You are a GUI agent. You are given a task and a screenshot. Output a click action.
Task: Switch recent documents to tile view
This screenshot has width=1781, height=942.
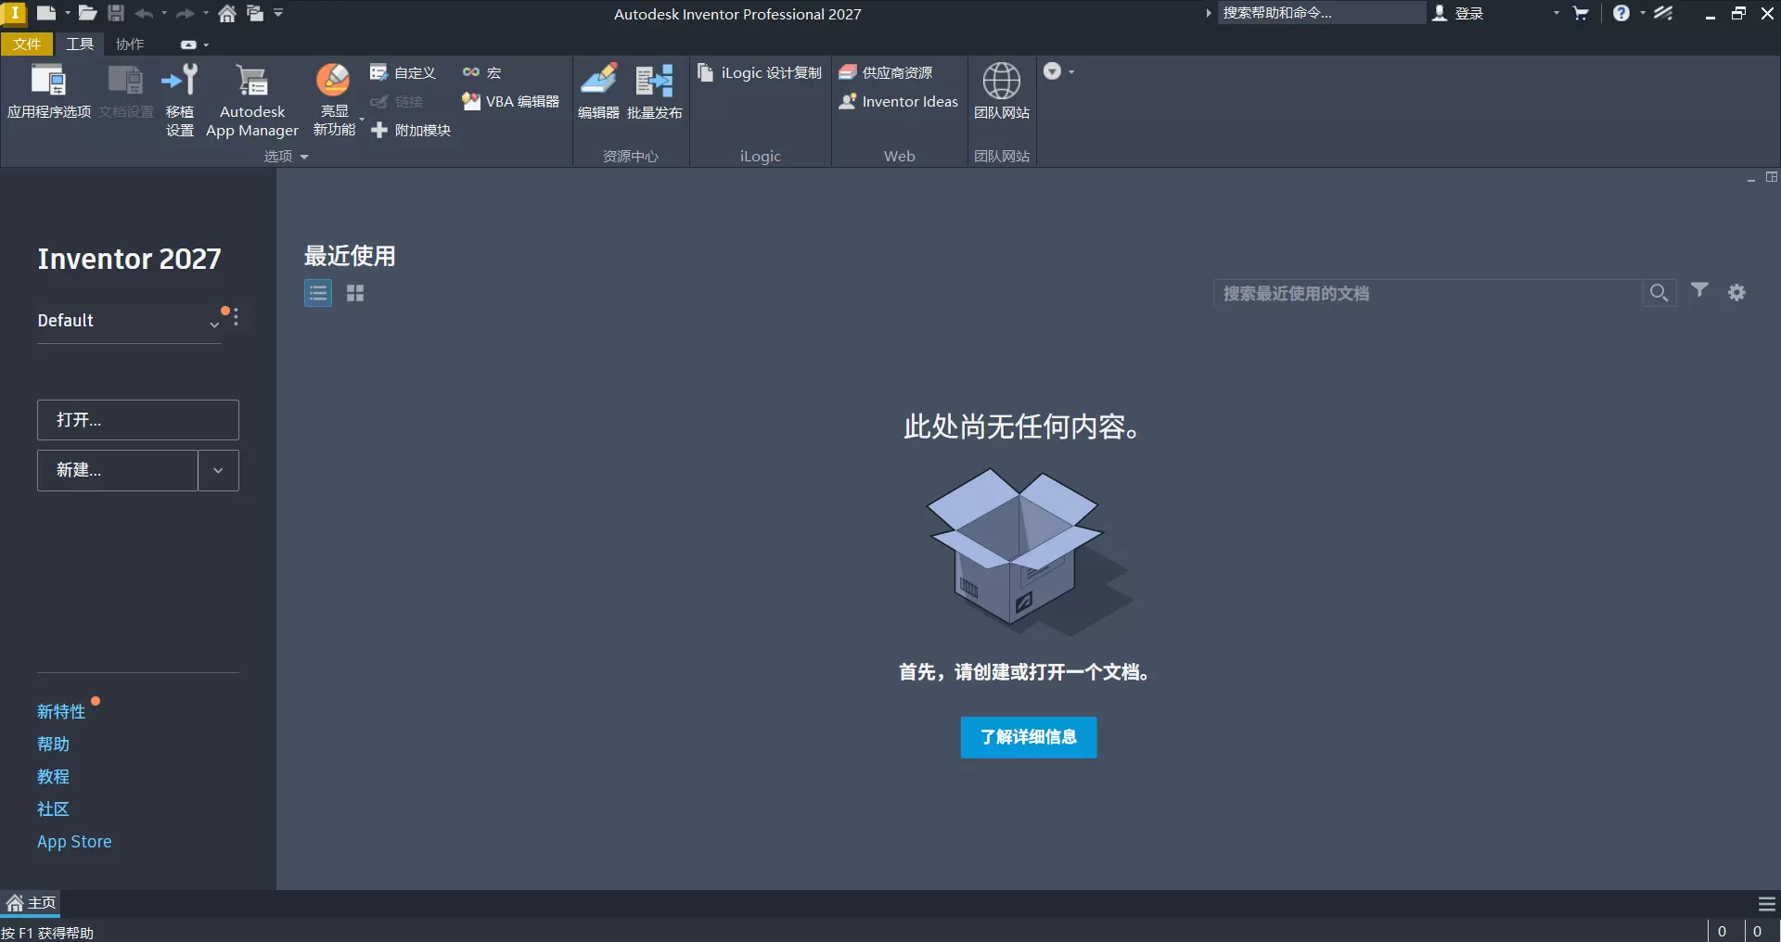355,293
